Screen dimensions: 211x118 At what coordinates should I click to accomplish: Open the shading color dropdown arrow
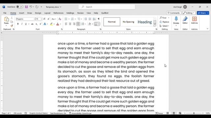click(x=92, y=24)
